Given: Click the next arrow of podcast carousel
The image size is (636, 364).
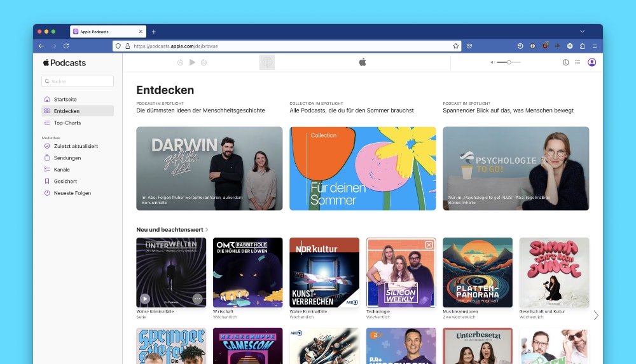Looking at the screenshot, I should click(x=596, y=315).
